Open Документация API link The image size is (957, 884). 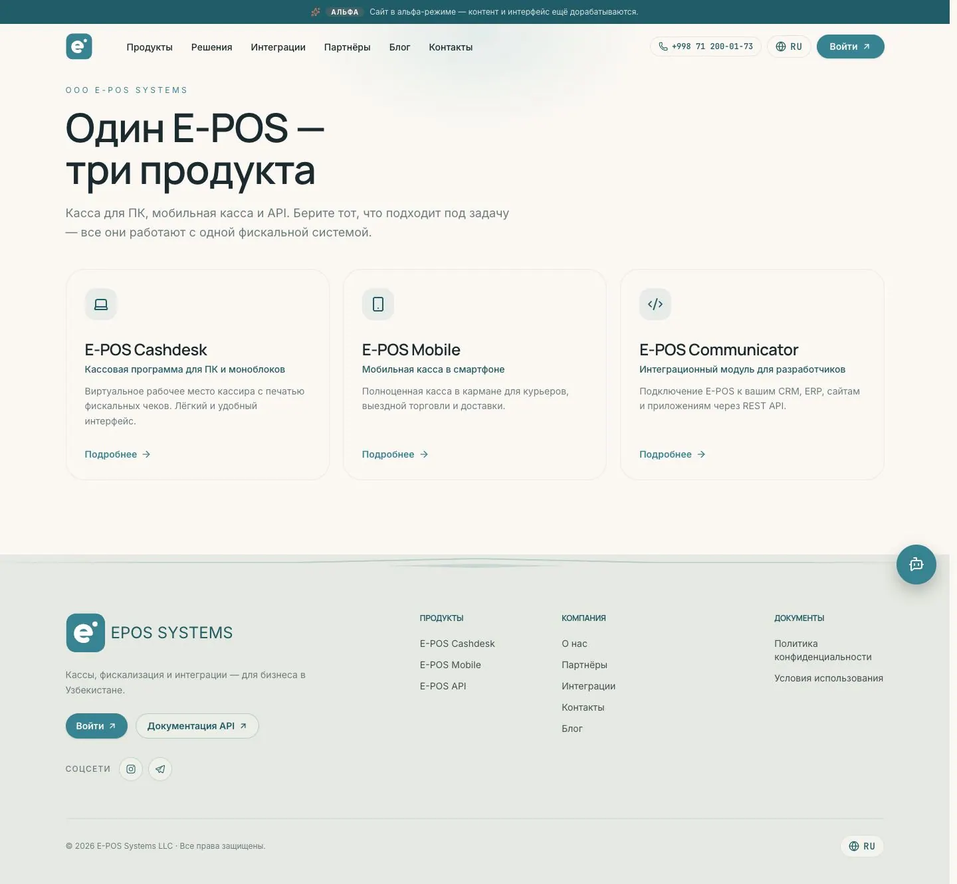[197, 726]
